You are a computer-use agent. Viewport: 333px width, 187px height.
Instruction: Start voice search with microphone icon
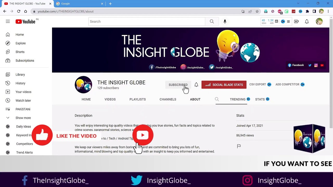click(225, 22)
